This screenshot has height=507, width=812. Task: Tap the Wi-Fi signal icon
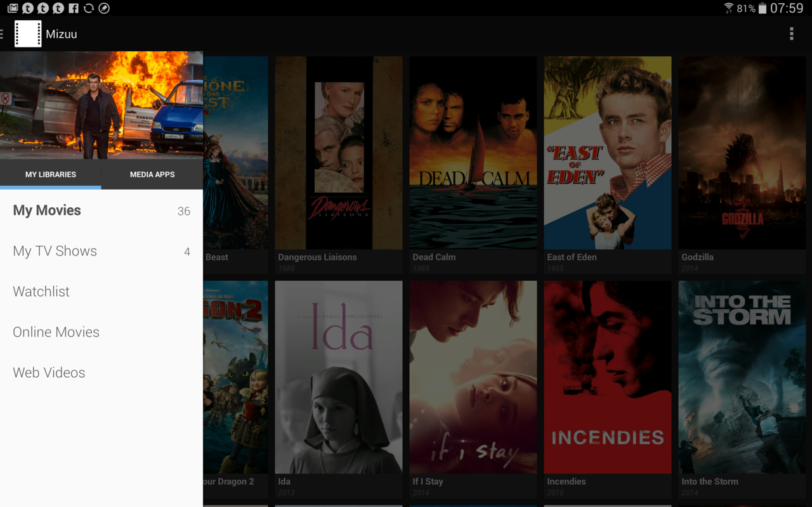click(x=729, y=8)
